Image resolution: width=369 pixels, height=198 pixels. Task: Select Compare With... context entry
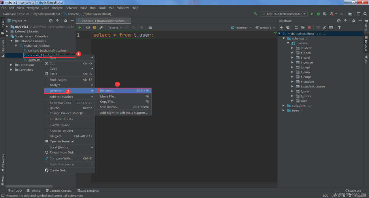pos(69,158)
